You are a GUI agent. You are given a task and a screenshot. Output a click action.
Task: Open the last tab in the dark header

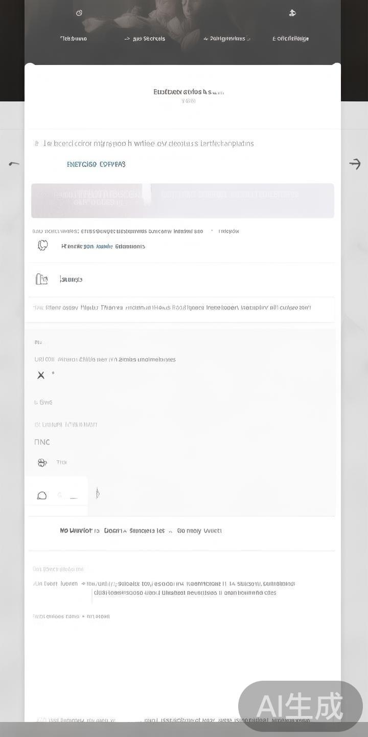point(290,38)
